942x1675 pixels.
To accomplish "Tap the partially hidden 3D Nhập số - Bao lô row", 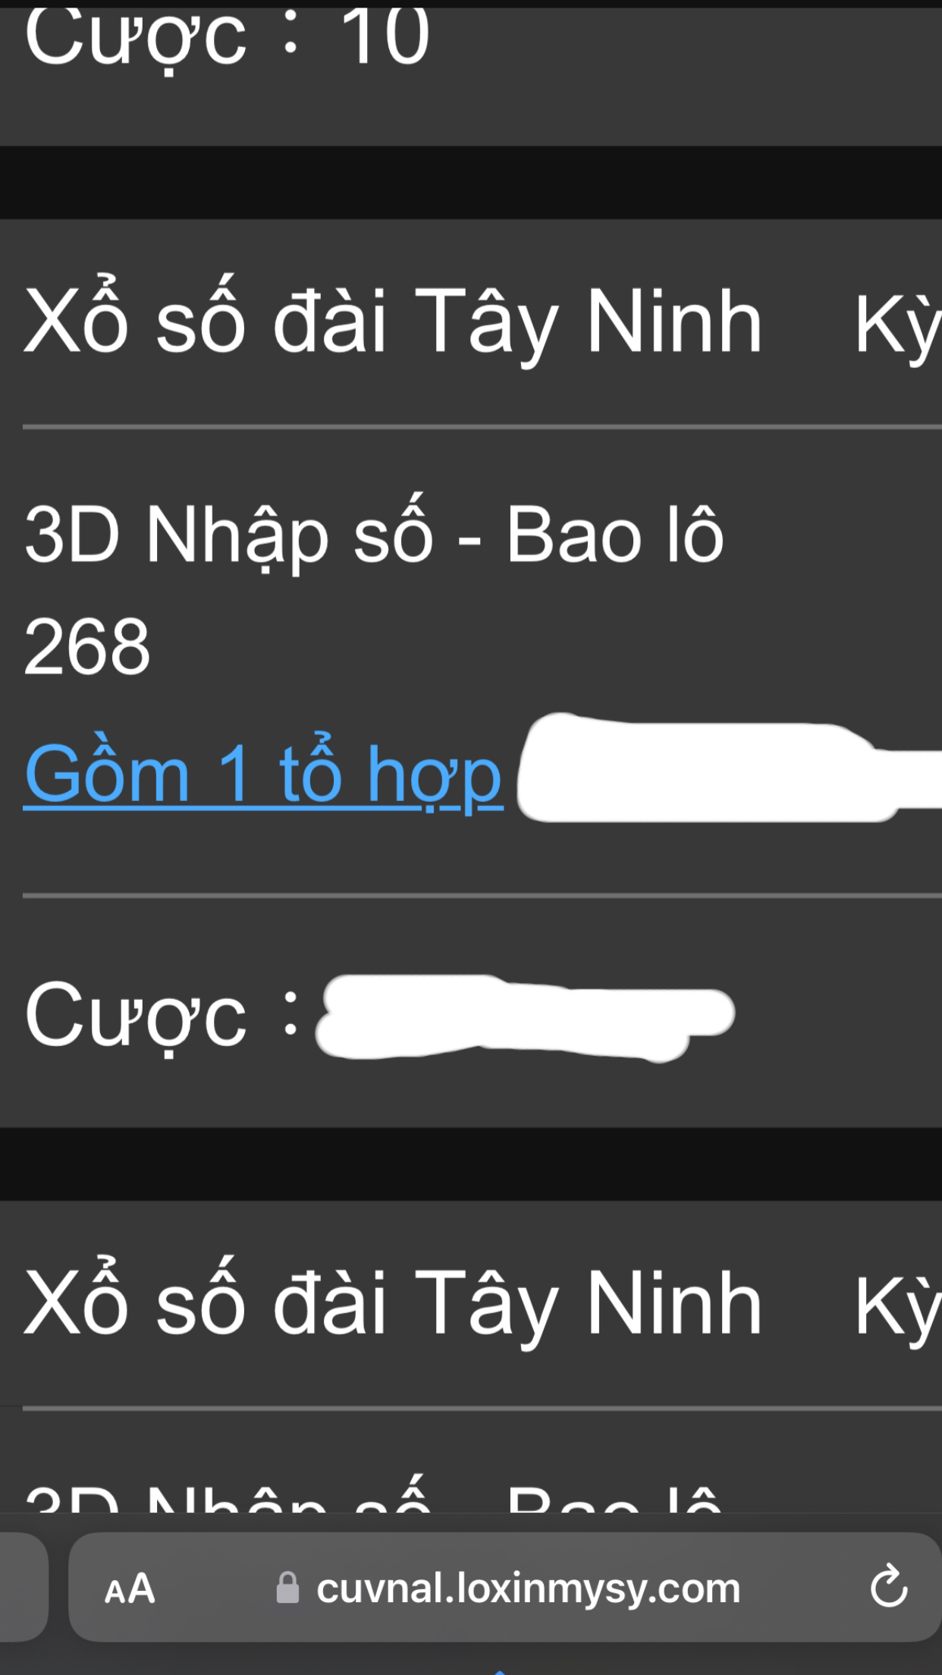I will pyautogui.click(x=374, y=1494).
